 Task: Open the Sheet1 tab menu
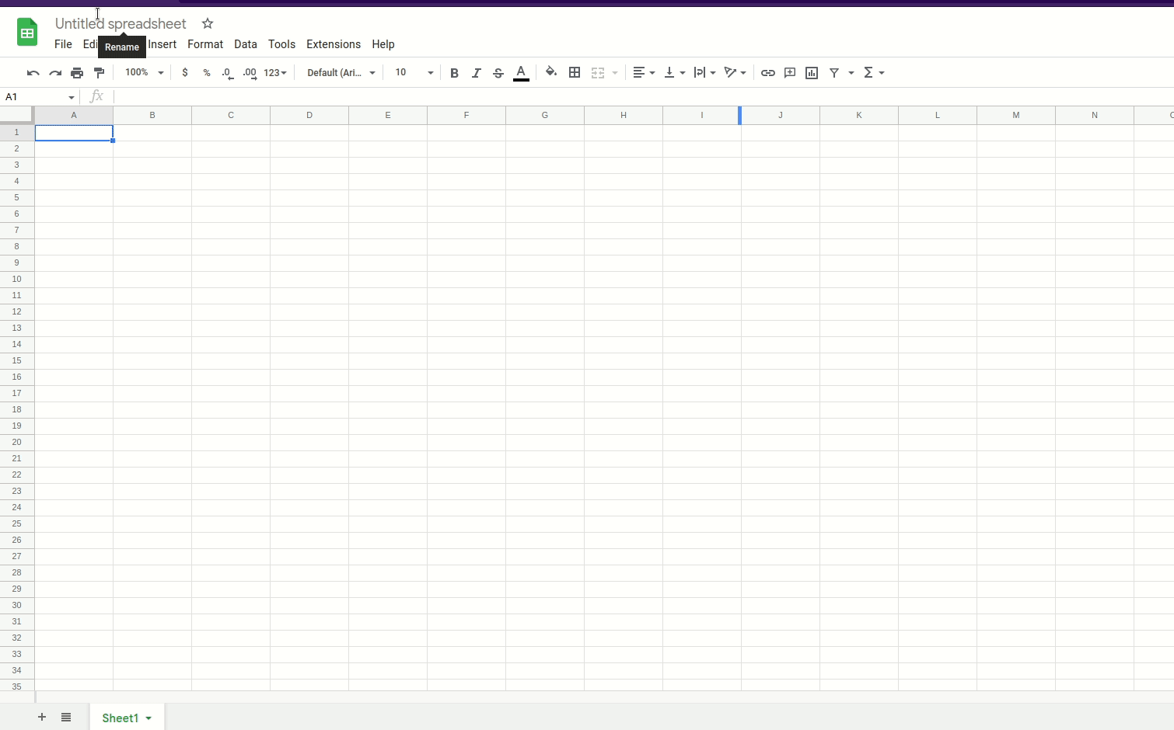pyautogui.click(x=150, y=718)
